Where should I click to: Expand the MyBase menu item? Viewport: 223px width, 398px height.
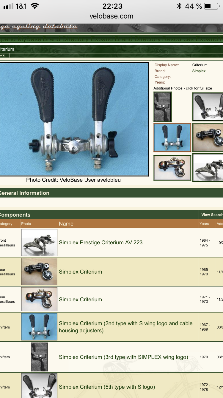click(29, 39)
